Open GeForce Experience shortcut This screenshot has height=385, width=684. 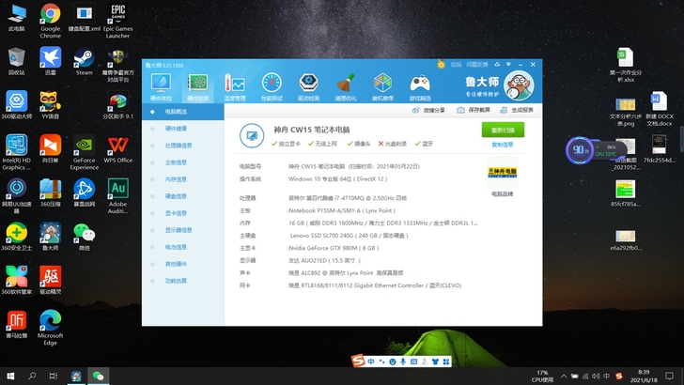pos(84,153)
